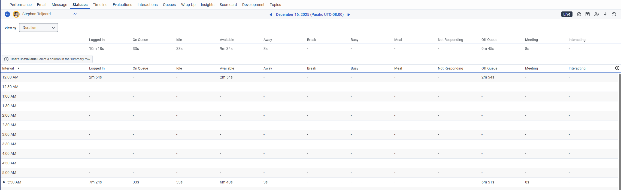Open the View by Duration dropdown
This screenshot has height=190, width=621.
(x=38, y=28)
